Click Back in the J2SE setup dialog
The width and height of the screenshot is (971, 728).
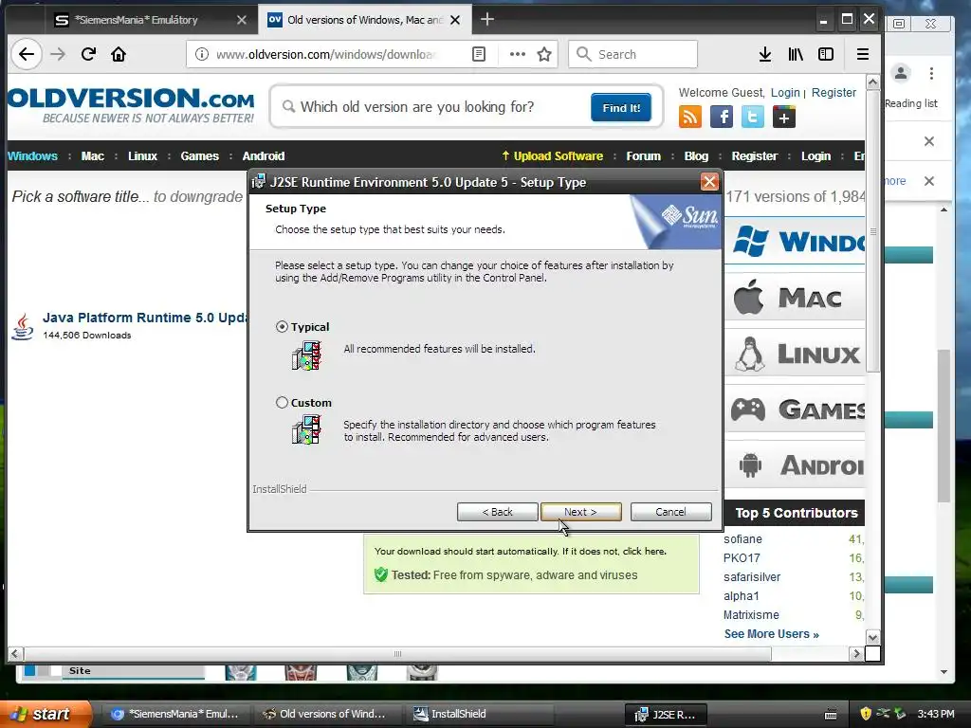pyautogui.click(x=497, y=512)
